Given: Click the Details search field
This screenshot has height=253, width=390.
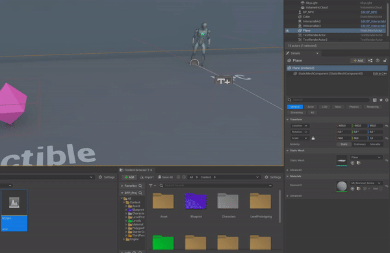Looking at the screenshot, I should 328,100.
